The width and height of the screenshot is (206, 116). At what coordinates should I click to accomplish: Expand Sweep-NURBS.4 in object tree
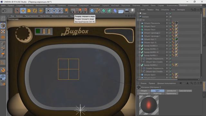tap(140, 46)
